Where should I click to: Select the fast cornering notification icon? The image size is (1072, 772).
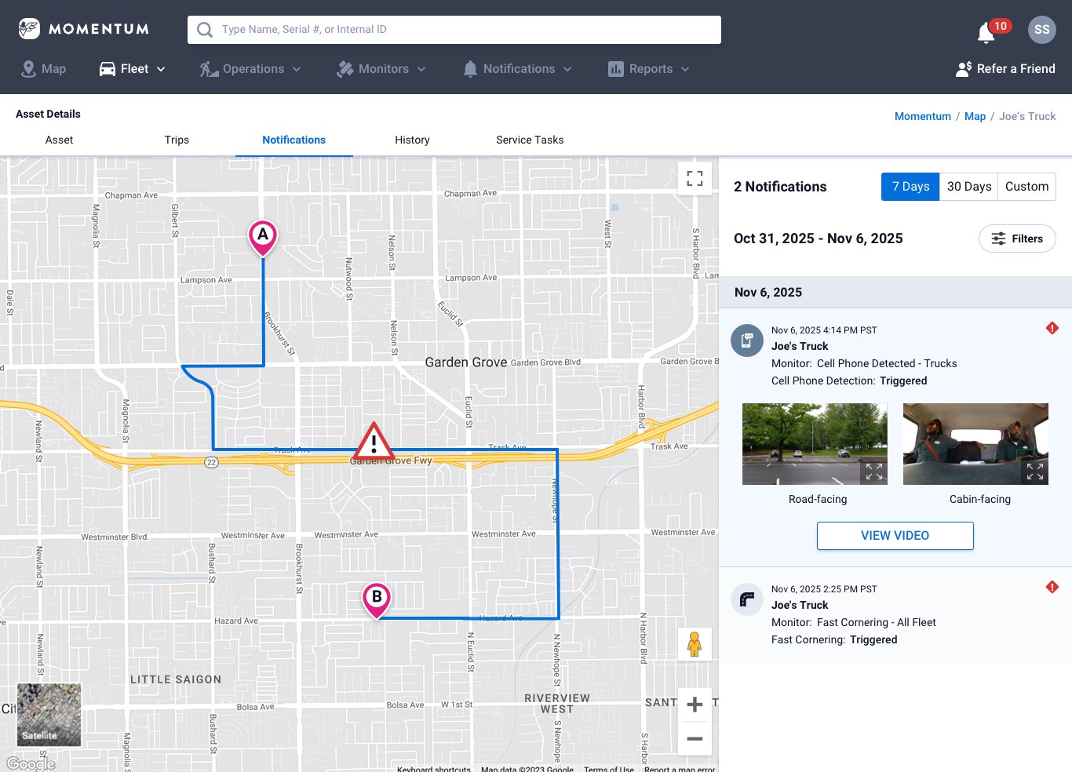tap(746, 599)
